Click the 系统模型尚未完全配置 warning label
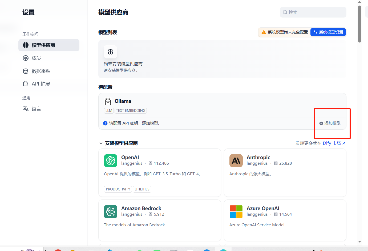This screenshot has width=368, height=251. pos(288,32)
